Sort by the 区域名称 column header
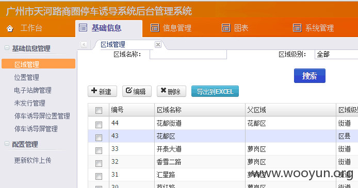358x188 pixels. [200, 110]
